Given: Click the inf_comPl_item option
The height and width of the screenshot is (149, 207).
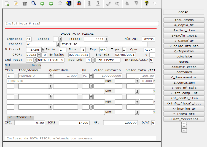Looking at the screenshot, I should pos(184,98).
